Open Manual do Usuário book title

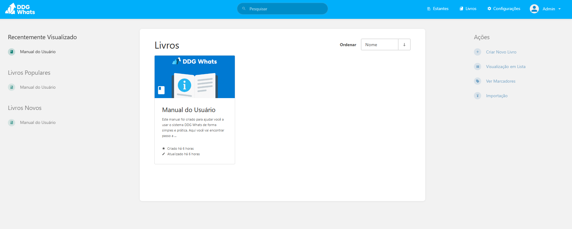[x=189, y=110]
